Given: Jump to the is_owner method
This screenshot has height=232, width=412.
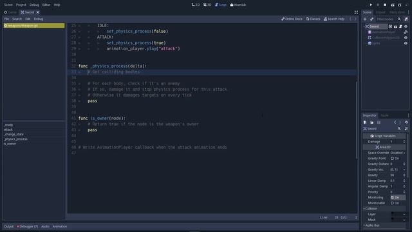Looking at the screenshot, I should tap(10, 144).
